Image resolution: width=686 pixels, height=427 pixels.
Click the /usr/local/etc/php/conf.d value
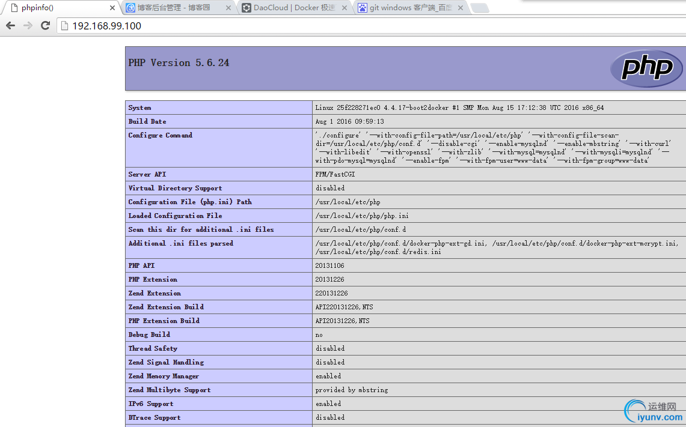(x=361, y=229)
